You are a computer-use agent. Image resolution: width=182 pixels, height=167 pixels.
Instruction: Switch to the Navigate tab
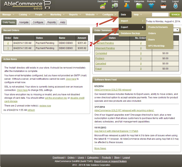click(24, 22)
